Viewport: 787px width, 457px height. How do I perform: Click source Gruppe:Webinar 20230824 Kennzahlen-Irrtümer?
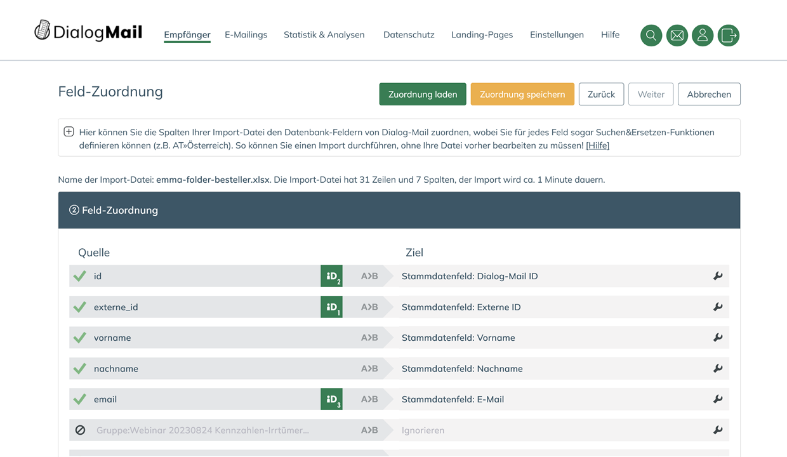tap(202, 430)
